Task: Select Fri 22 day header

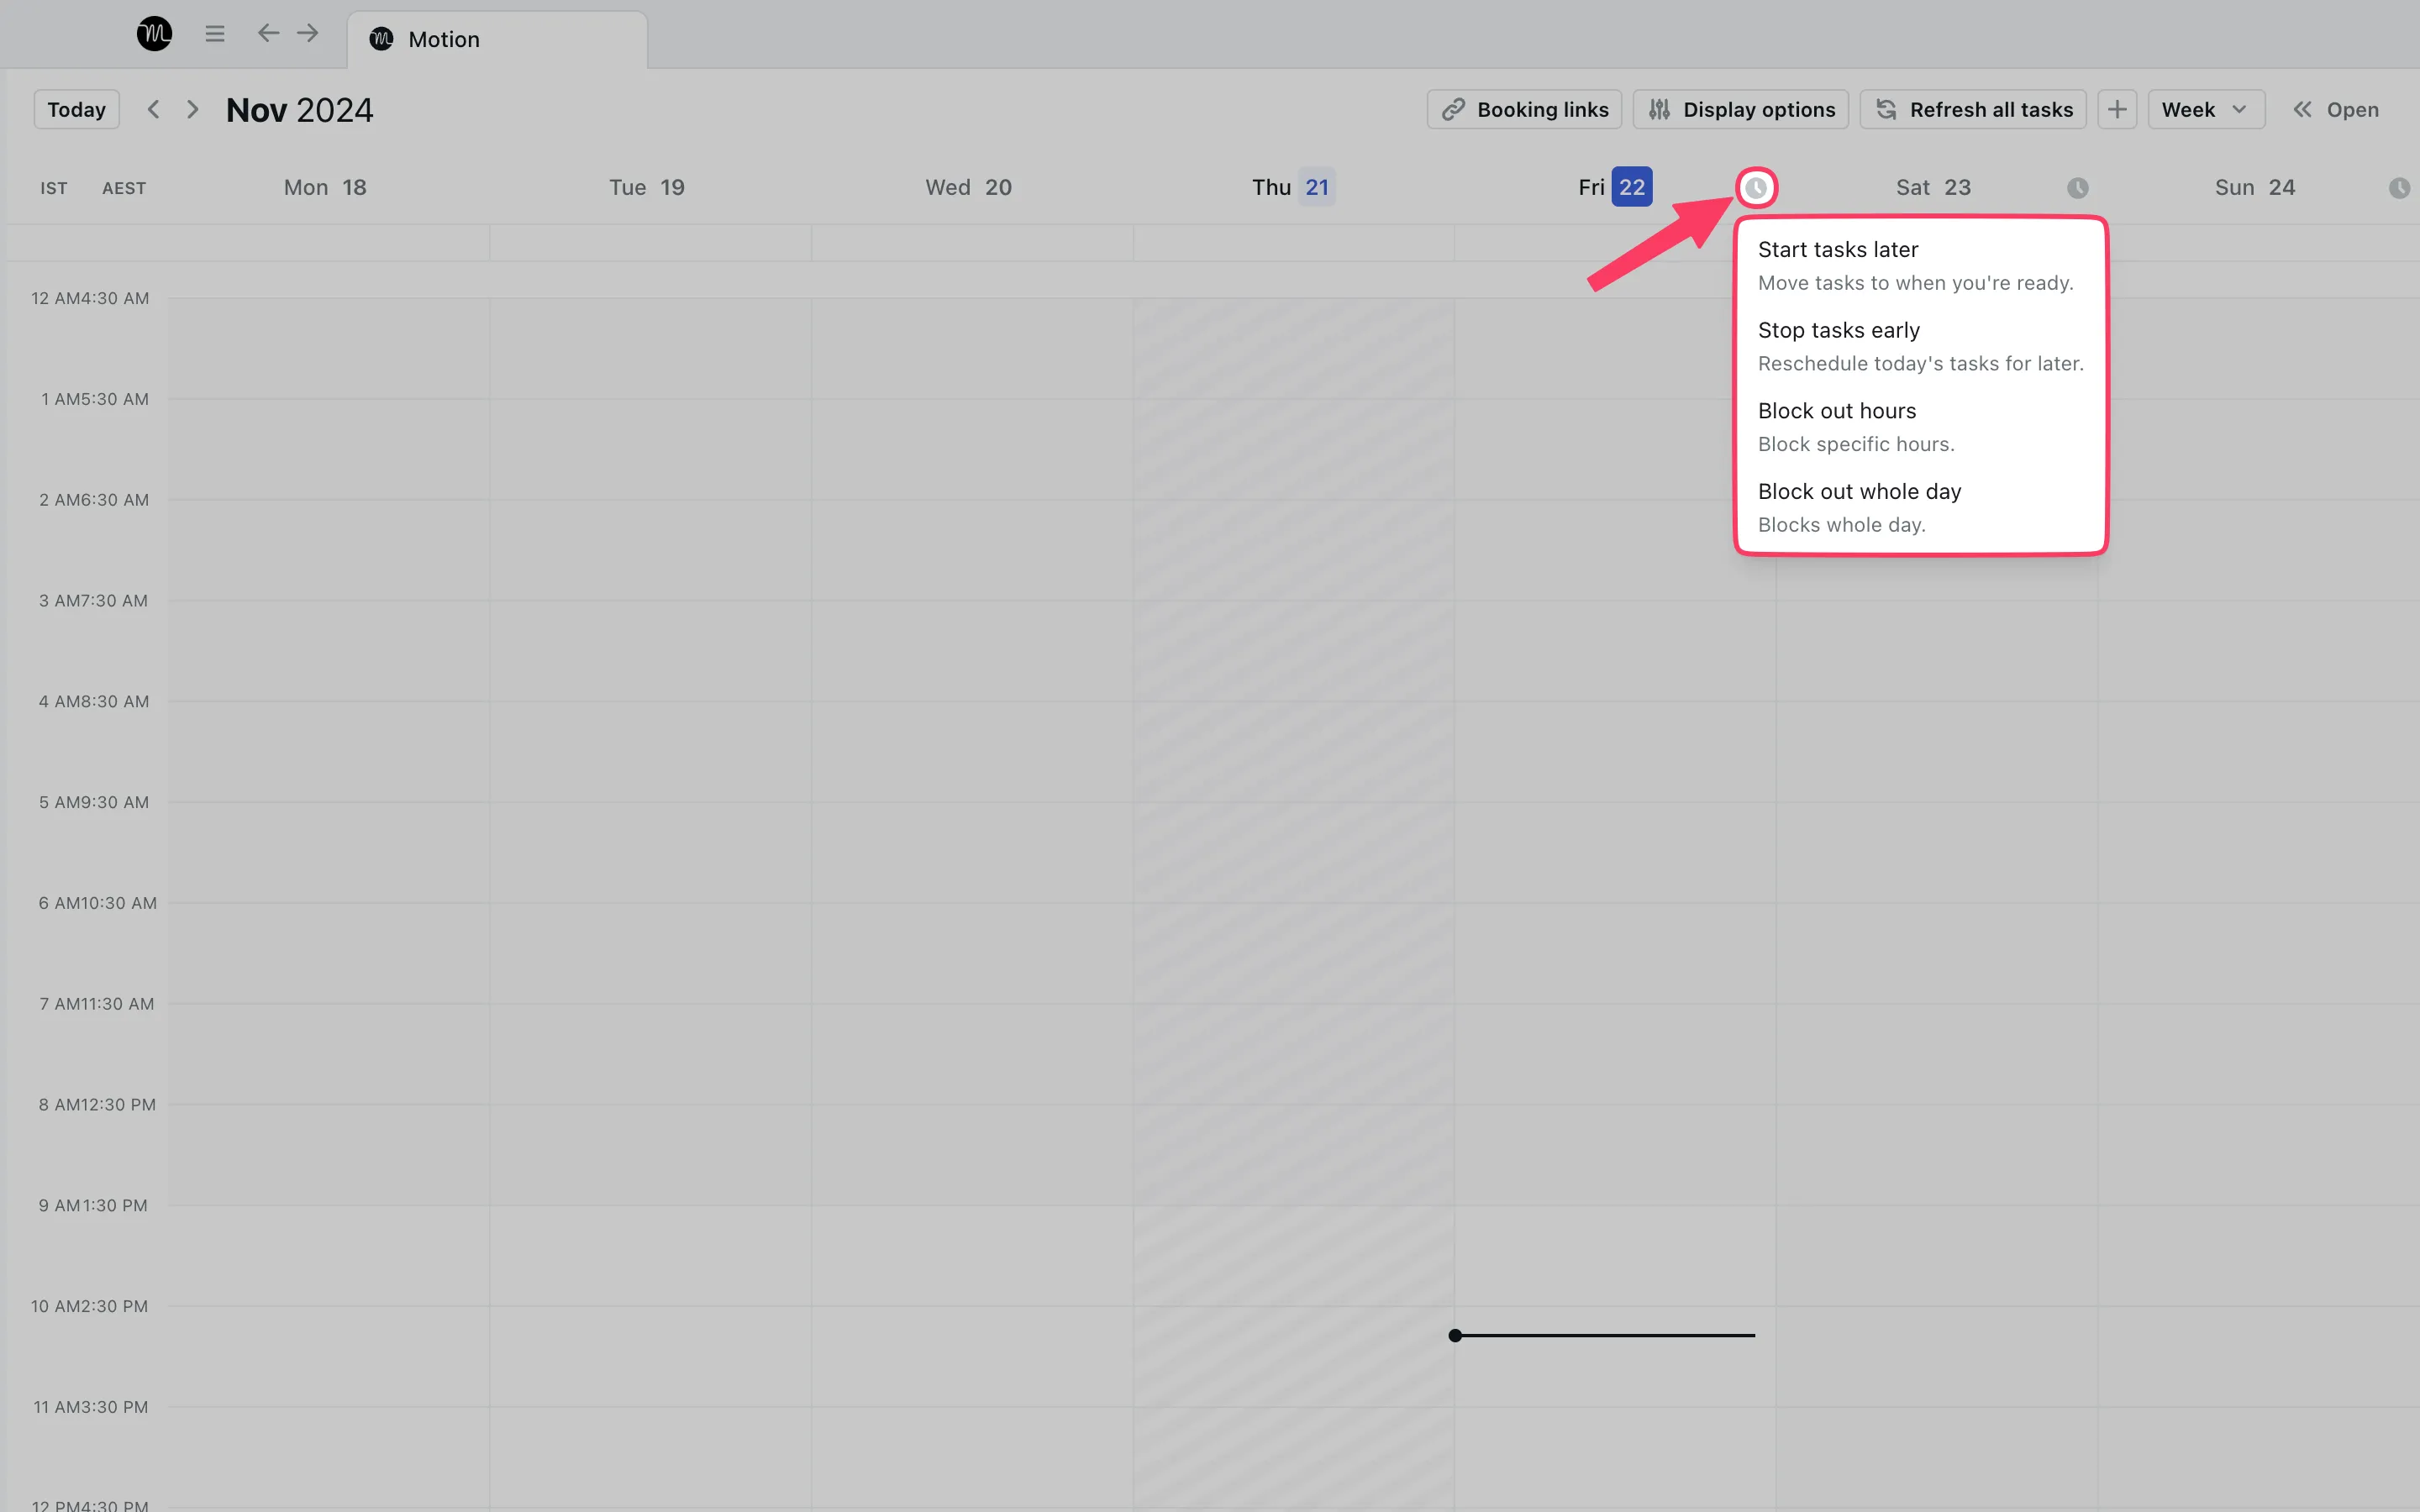Action: (x=1615, y=187)
